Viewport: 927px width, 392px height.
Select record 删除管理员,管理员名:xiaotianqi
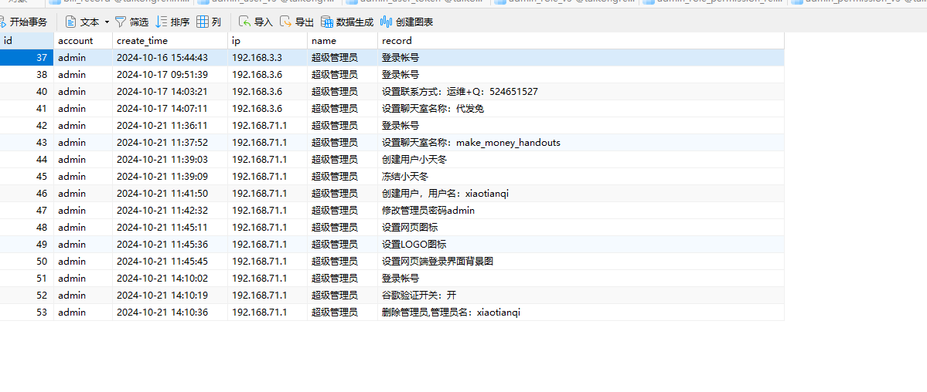pos(581,313)
